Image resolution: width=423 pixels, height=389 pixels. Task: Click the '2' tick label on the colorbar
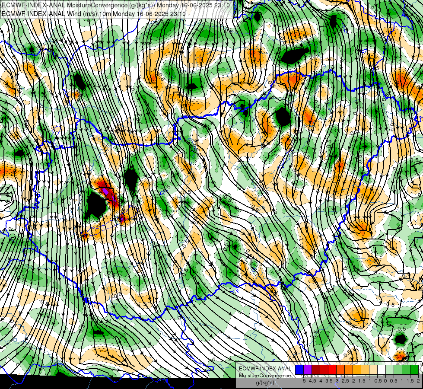[418, 381]
